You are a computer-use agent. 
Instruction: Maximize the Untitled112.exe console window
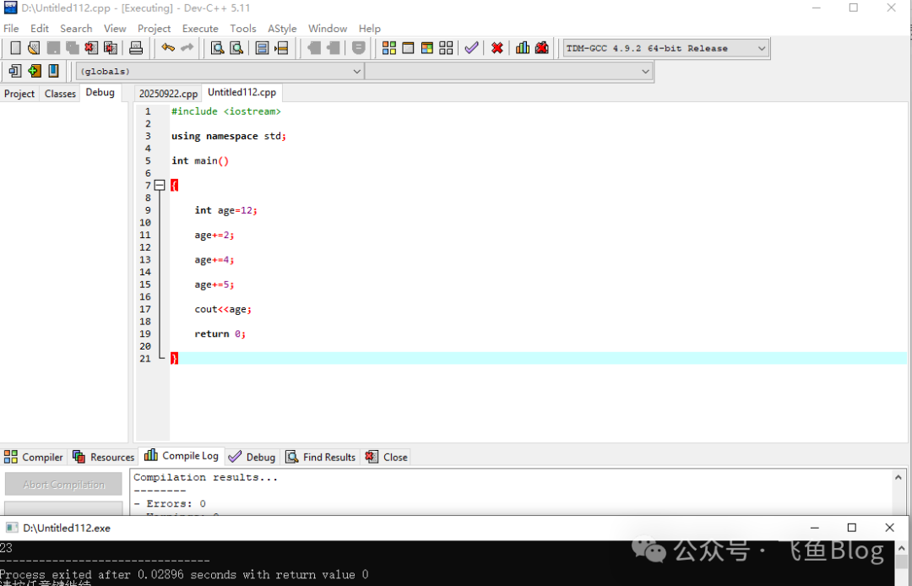[852, 528]
